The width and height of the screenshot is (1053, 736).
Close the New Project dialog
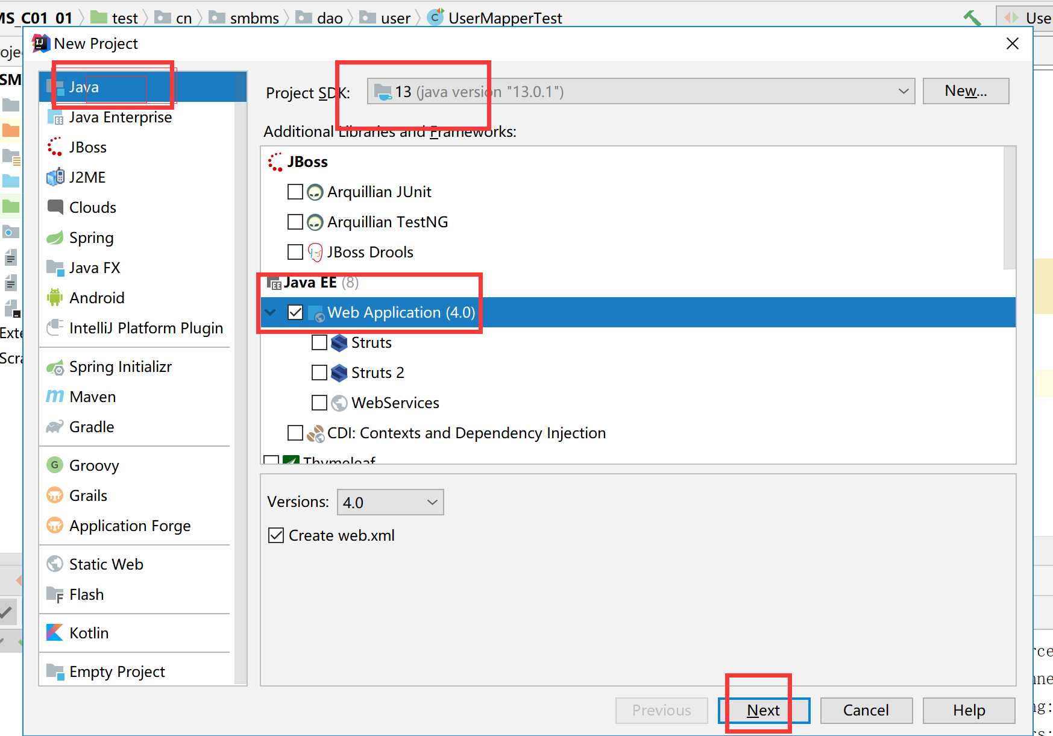(x=1013, y=43)
